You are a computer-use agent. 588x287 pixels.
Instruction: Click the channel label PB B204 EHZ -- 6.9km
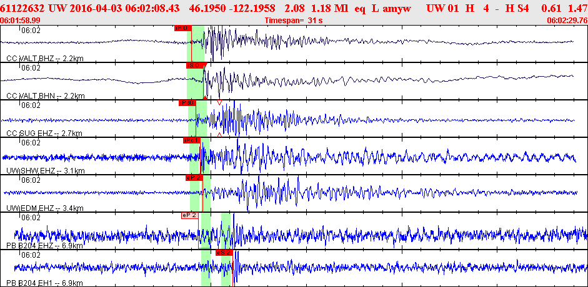[44, 246]
